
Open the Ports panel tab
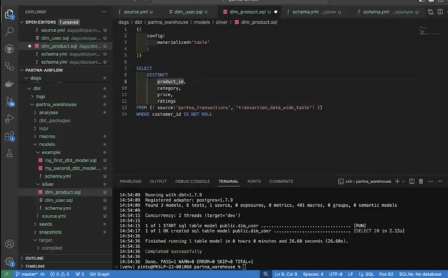click(254, 181)
